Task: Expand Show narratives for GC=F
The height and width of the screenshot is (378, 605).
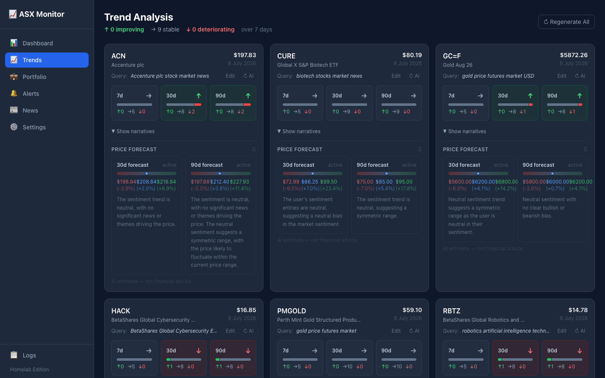Action: (465, 131)
